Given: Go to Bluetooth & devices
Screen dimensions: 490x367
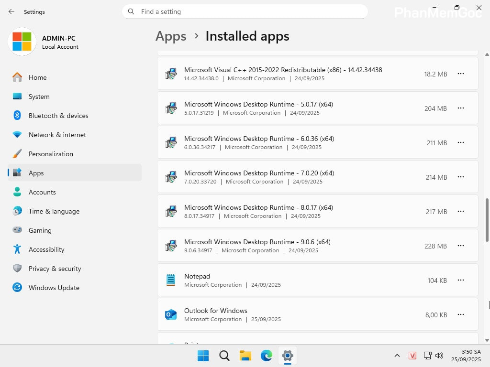Looking at the screenshot, I should [x=74, y=116].
